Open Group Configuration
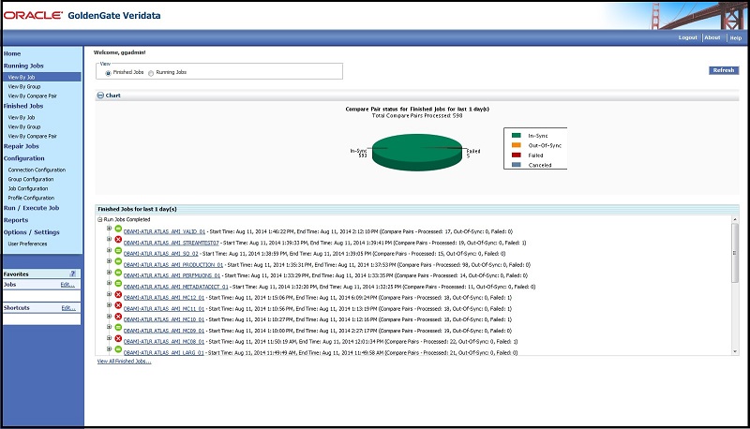The height and width of the screenshot is (429, 750). 31,179
